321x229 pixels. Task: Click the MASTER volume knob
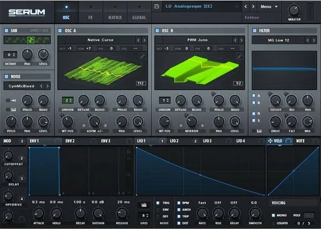click(294, 10)
